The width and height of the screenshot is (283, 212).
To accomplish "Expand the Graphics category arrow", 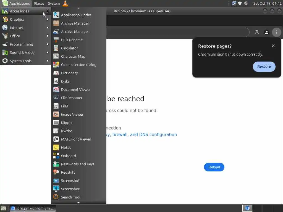I will (48, 19).
